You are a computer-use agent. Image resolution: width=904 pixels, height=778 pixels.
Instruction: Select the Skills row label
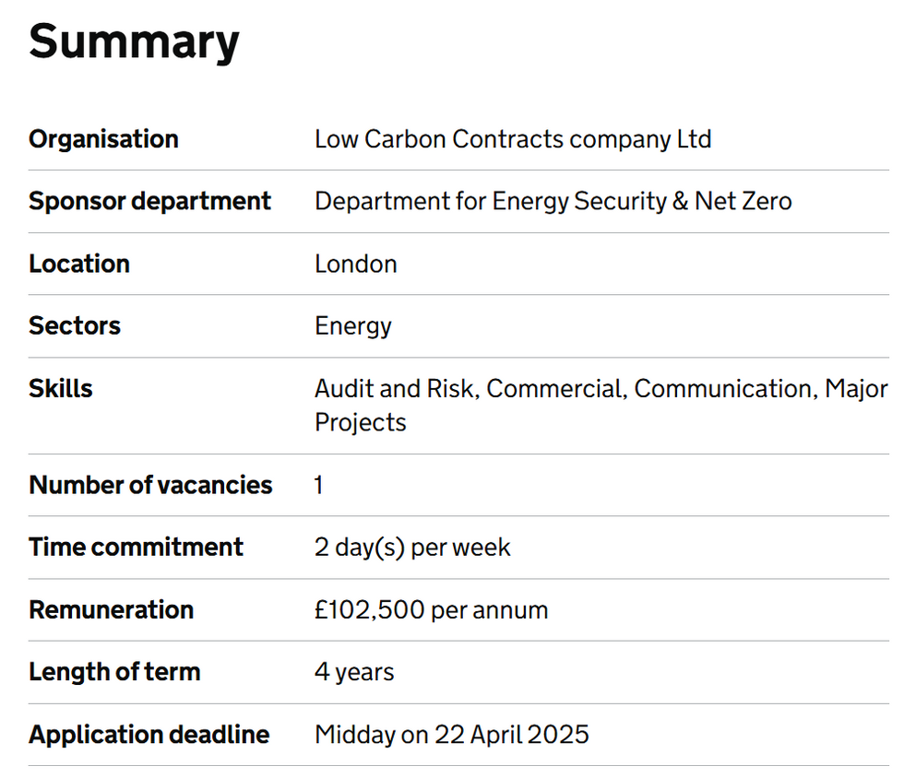61,388
